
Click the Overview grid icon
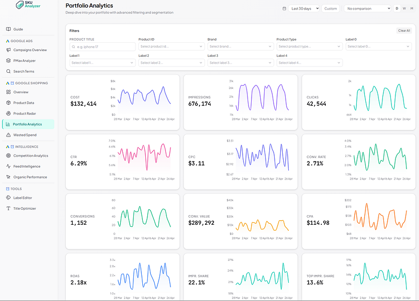click(9, 92)
